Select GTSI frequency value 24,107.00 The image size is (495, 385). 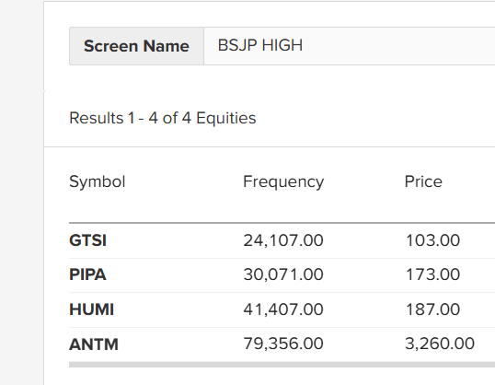[x=283, y=240]
